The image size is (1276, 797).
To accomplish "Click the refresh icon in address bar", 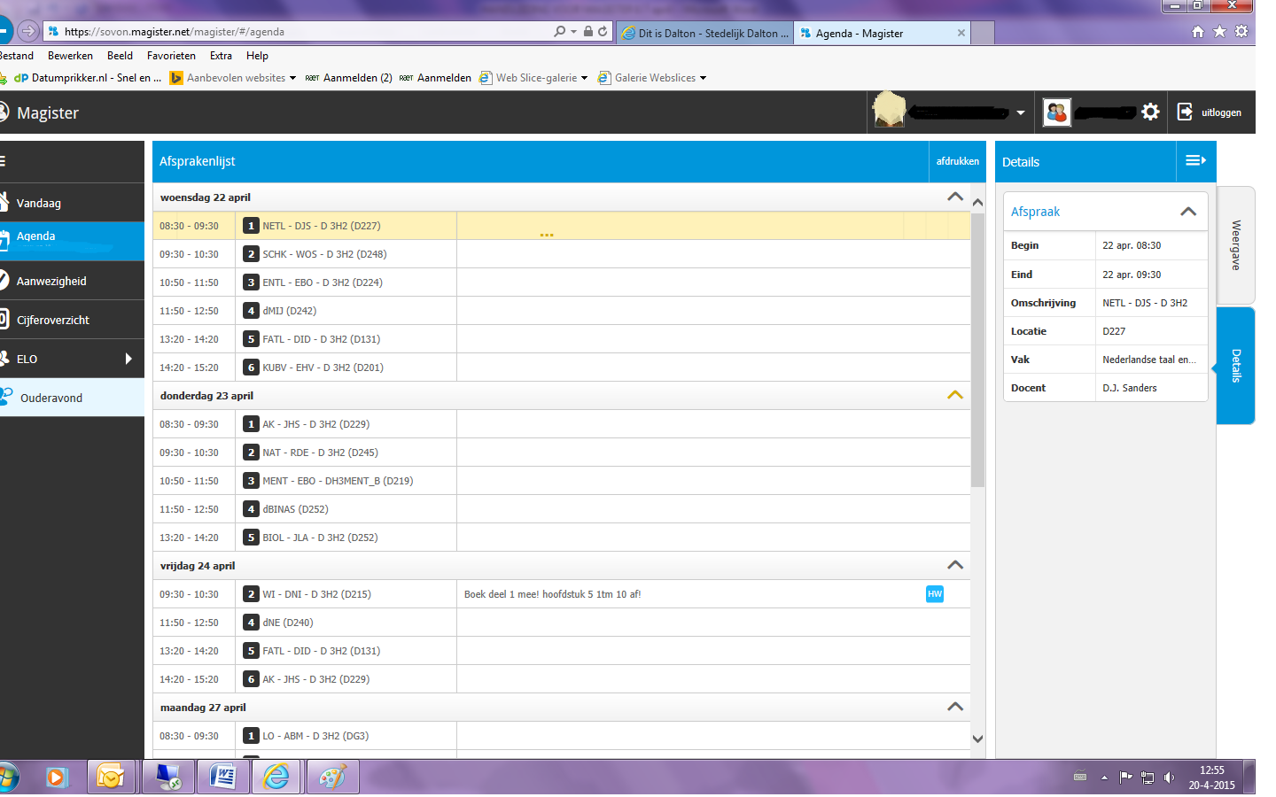I will click(603, 31).
